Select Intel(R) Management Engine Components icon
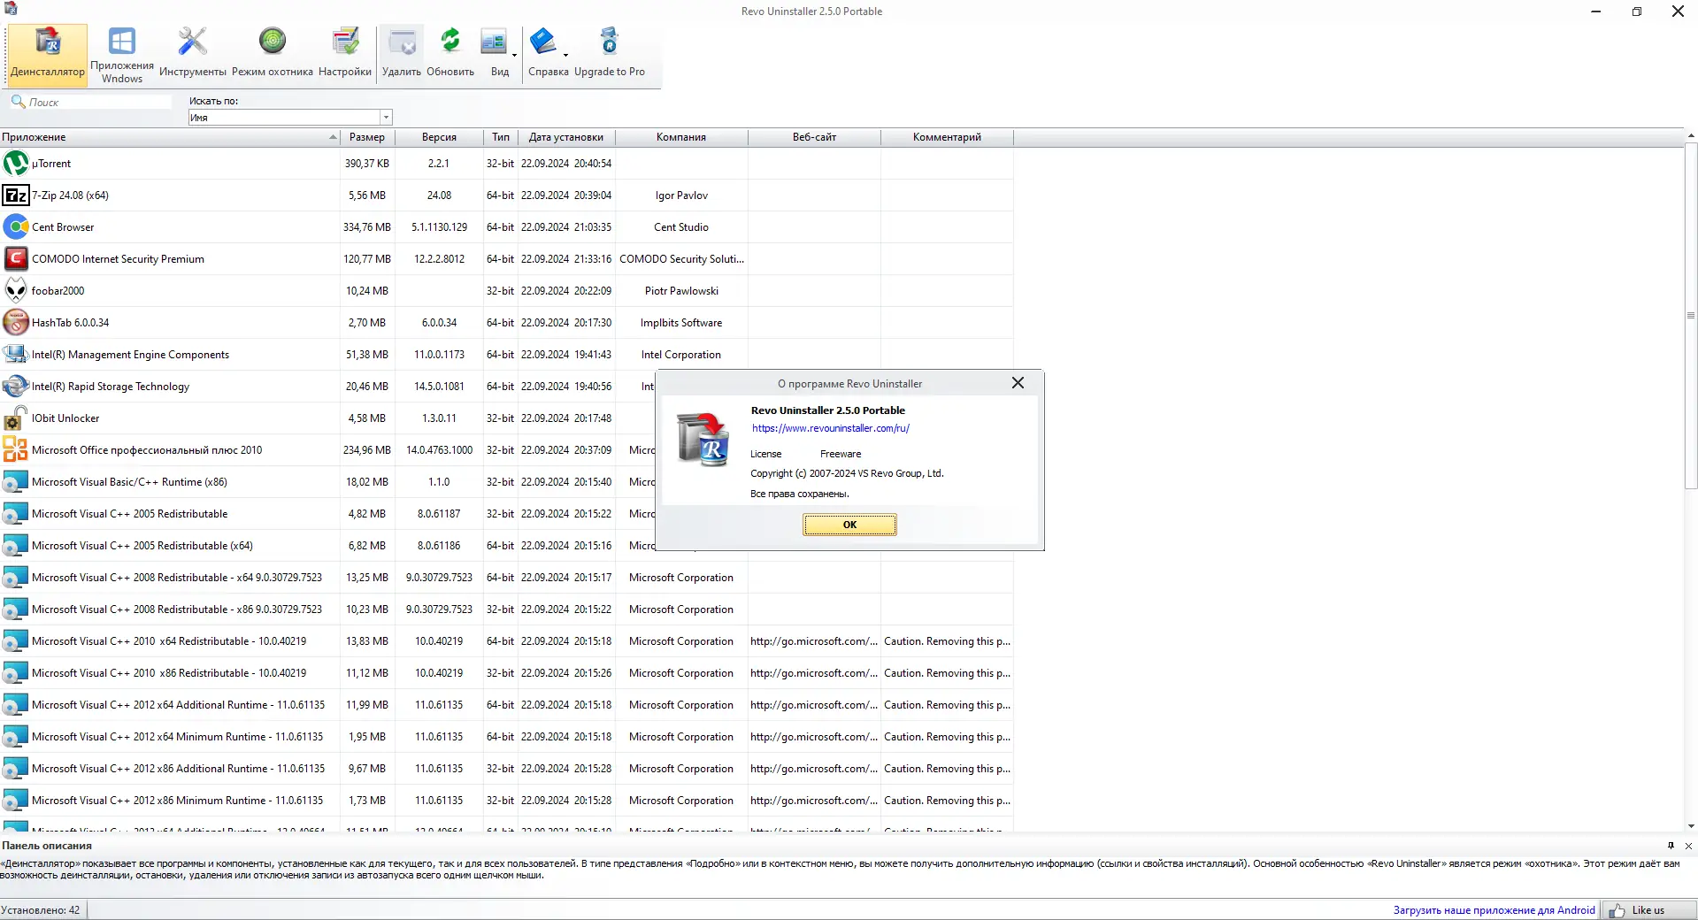Image resolution: width=1698 pixels, height=920 pixels. (16, 355)
